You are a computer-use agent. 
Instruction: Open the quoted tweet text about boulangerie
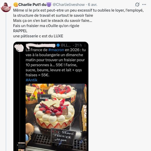(x=56, y=62)
